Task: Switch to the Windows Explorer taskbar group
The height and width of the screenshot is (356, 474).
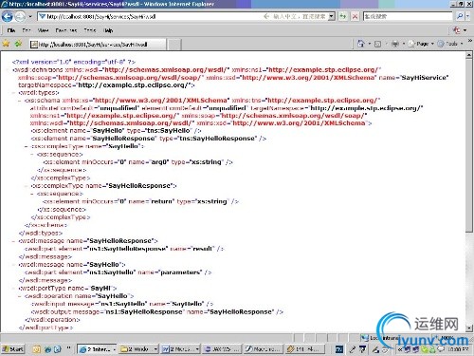Action: (x=138, y=349)
